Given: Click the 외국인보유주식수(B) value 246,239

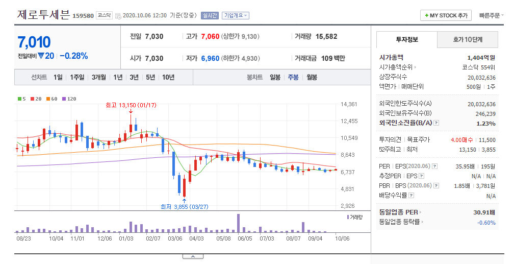Looking at the screenshot, I should [485, 114].
